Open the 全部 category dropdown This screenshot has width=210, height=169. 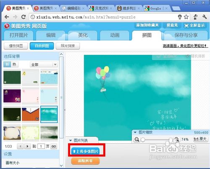(x=44, y=64)
